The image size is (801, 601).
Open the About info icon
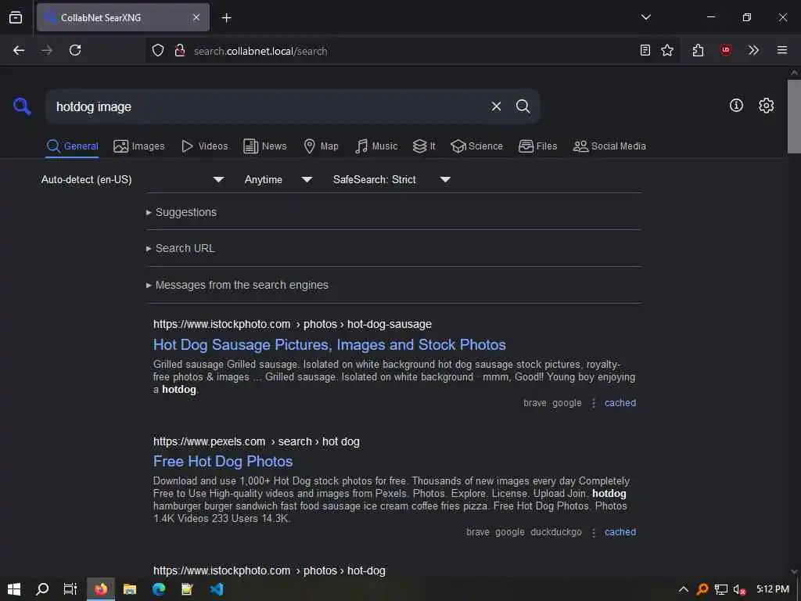pos(736,106)
